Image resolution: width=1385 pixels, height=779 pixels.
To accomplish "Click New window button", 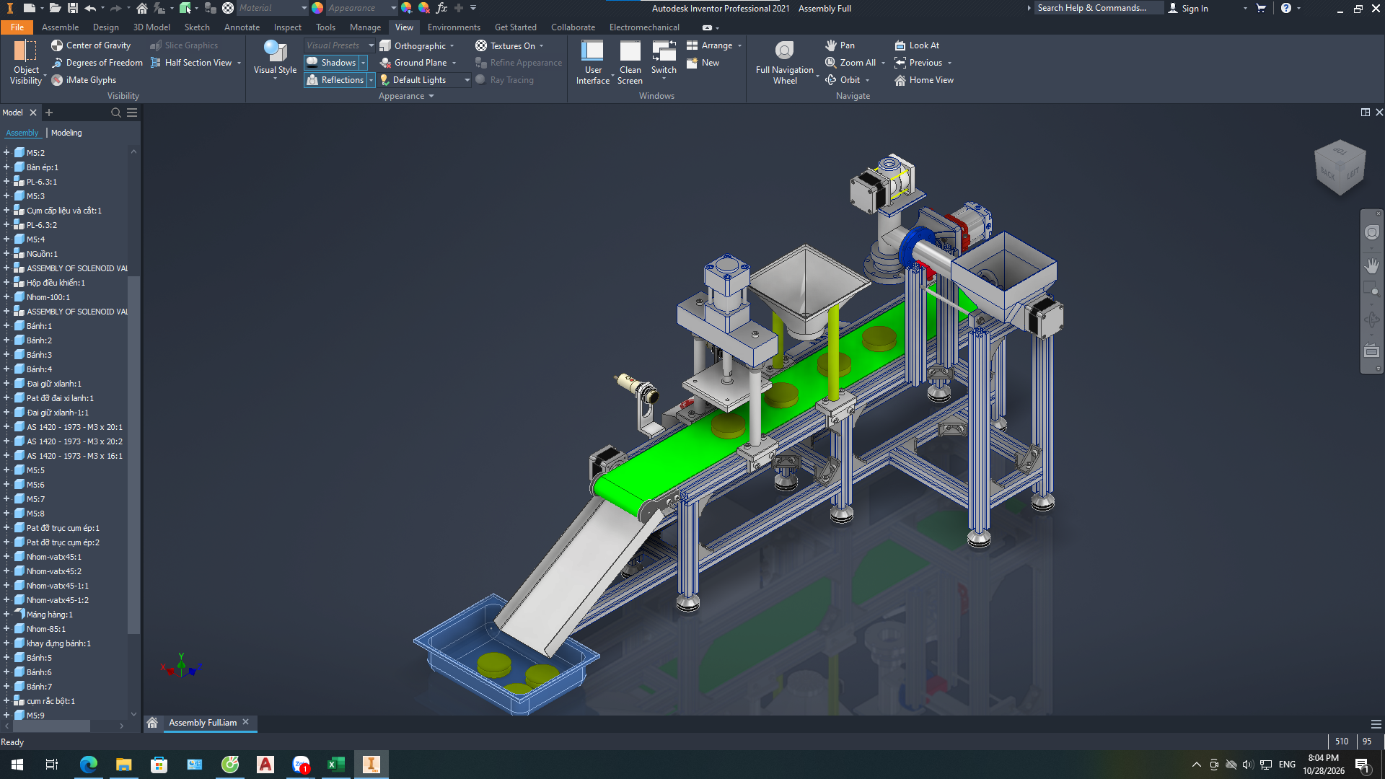I will [703, 63].
